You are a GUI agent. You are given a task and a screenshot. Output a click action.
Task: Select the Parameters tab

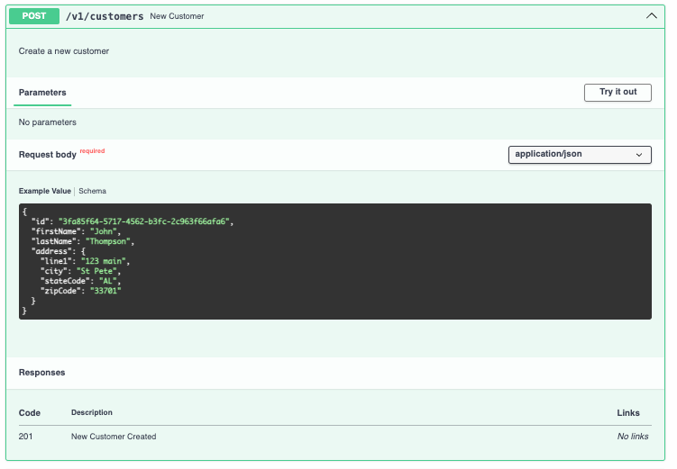tap(42, 93)
